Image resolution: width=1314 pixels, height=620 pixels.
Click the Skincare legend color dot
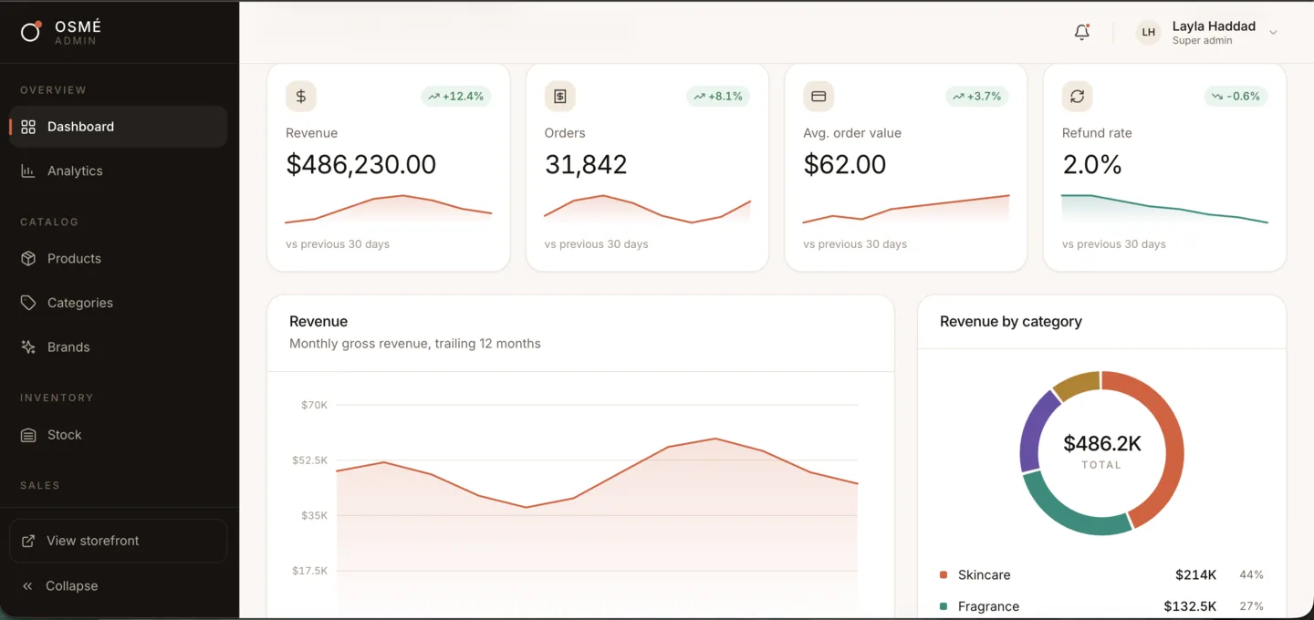click(x=944, y=575)
